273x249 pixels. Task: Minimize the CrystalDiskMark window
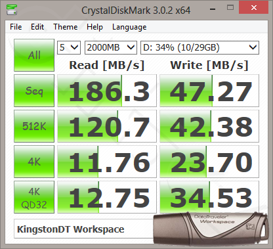tap(213, 9)
